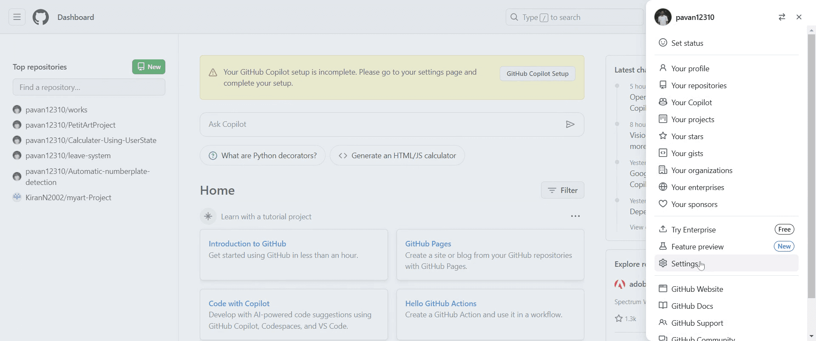Click the Your stars star icon
The image size is (816, 341).
click(x=663, y=136)
